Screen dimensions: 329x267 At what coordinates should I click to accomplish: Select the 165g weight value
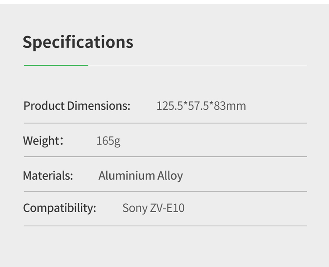pos(108,141)
